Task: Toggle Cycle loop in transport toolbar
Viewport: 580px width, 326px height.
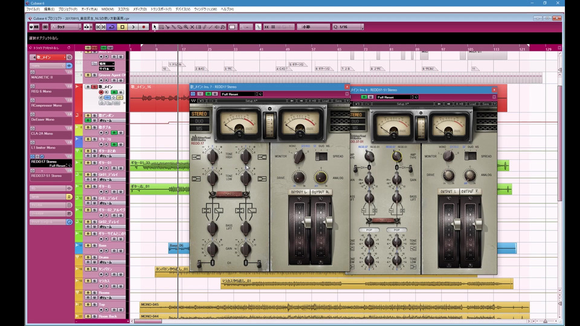Action: click(111, 27)
